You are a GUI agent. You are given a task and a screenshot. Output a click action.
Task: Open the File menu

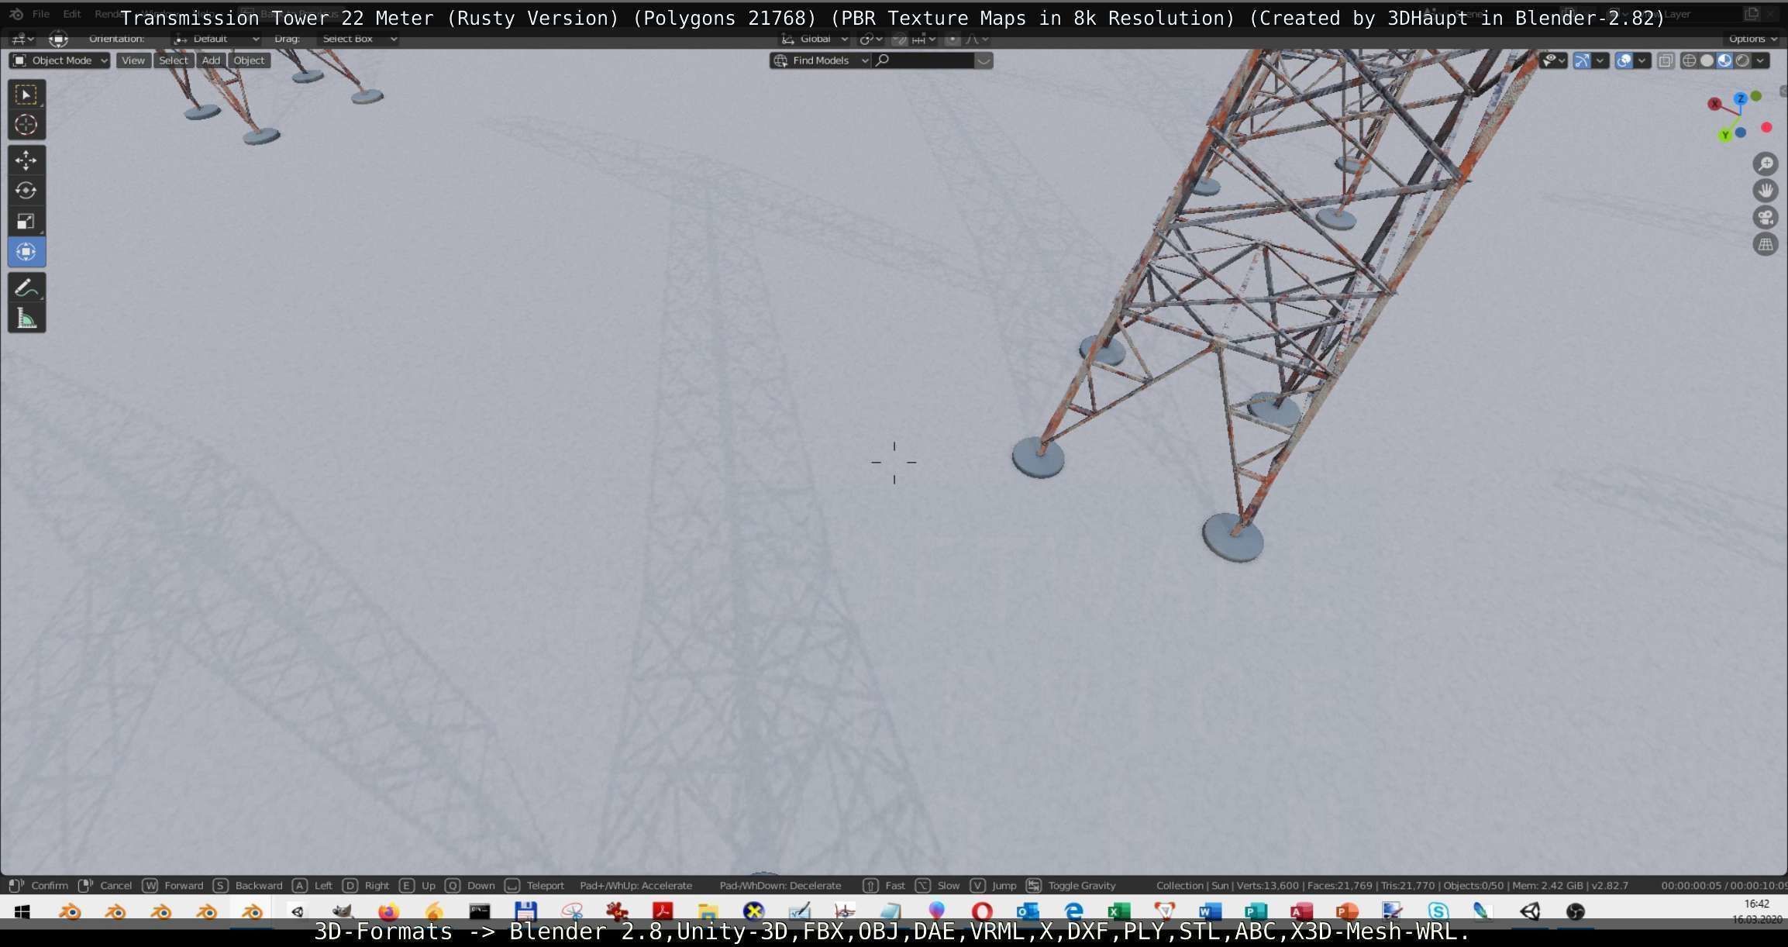pos(41,14)
